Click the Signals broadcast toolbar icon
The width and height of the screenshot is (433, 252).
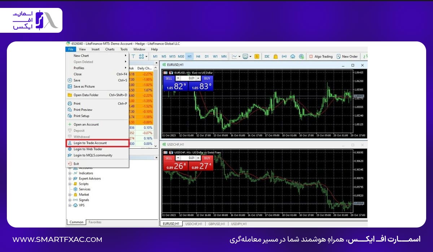pos(284,57)
